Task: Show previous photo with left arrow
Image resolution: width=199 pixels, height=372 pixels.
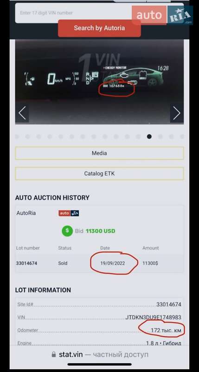Action: (x=22, y=113)
